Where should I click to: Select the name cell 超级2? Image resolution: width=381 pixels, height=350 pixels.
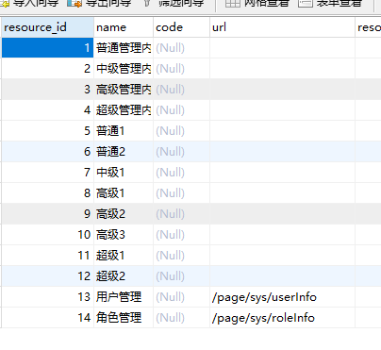tap(124, 276)
